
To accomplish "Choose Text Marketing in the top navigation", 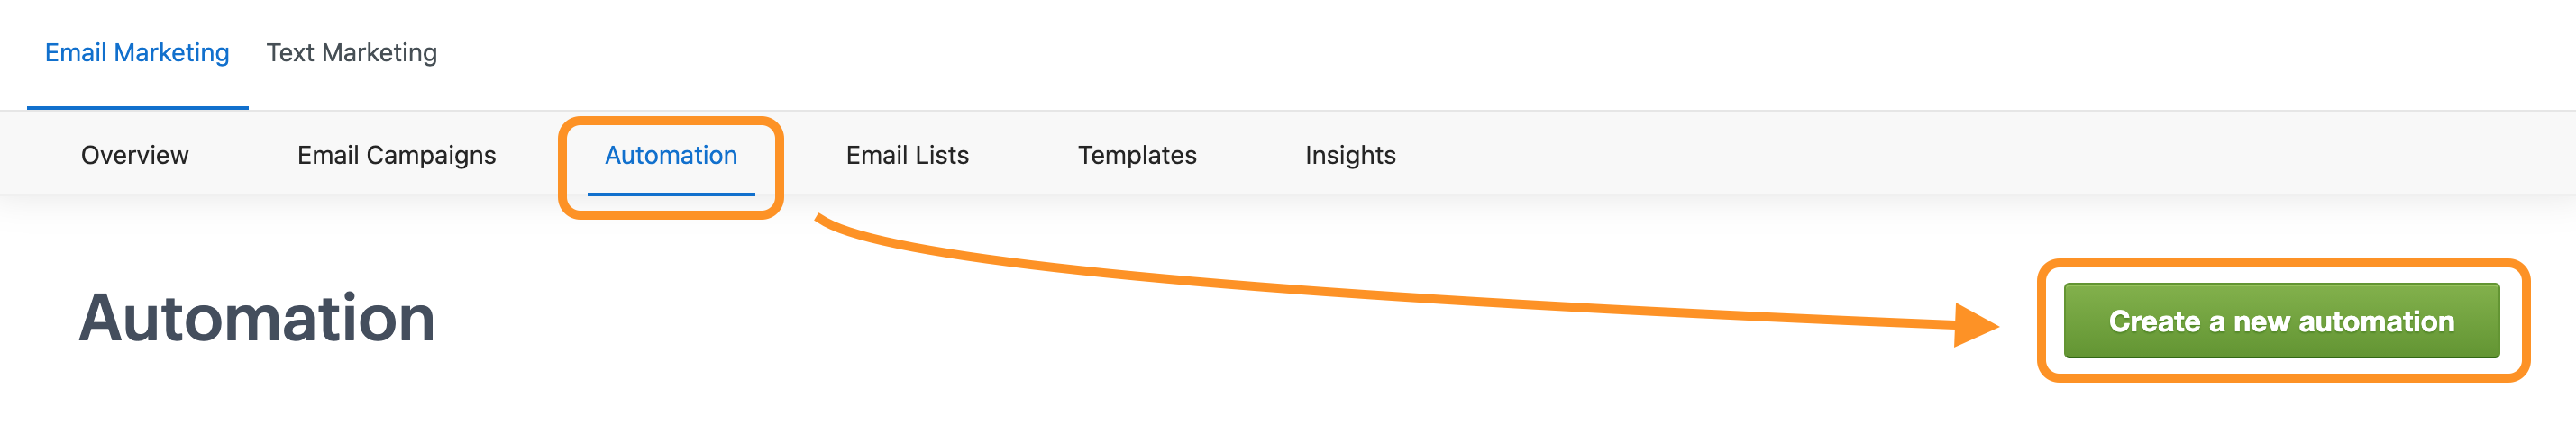I will click(x=351, y=53).
